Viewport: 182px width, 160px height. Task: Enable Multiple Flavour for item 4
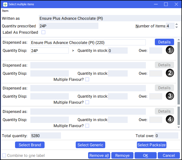coord(87,126)
